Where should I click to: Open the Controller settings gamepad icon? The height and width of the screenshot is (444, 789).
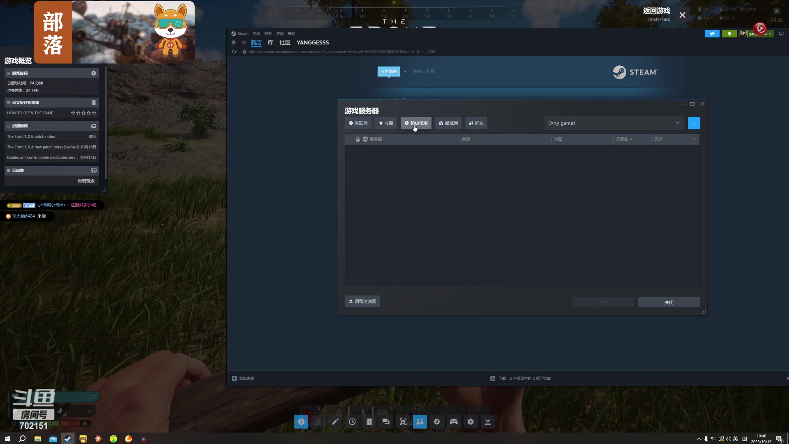(x=454, y=422)
